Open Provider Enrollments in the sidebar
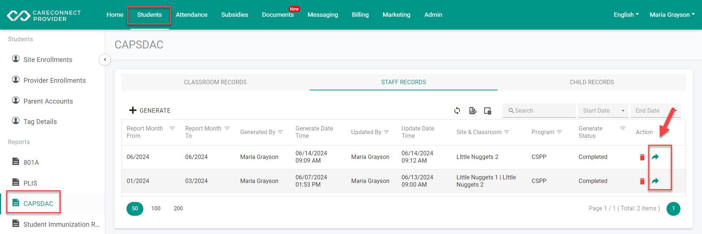The image size is (702, 234). [x=54, y=81]
